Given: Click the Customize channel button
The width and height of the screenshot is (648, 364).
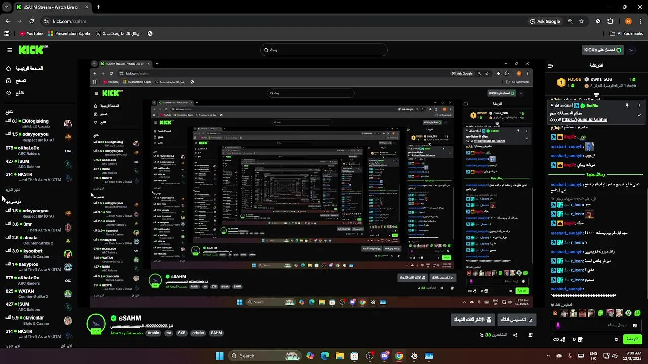Looking at the screenshot, I should (x=516, y=320).
